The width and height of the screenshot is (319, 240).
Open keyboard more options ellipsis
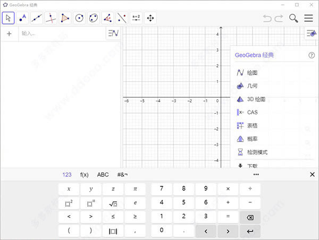pyautogui.click(x=256, y=174)
